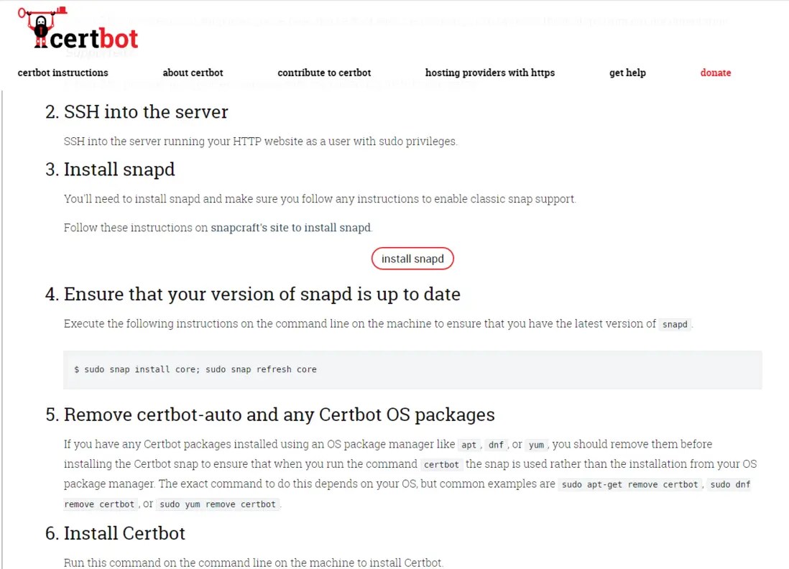Click the red donate link
The height and width of the screenshot is (569, 789).
pos(715,73)
